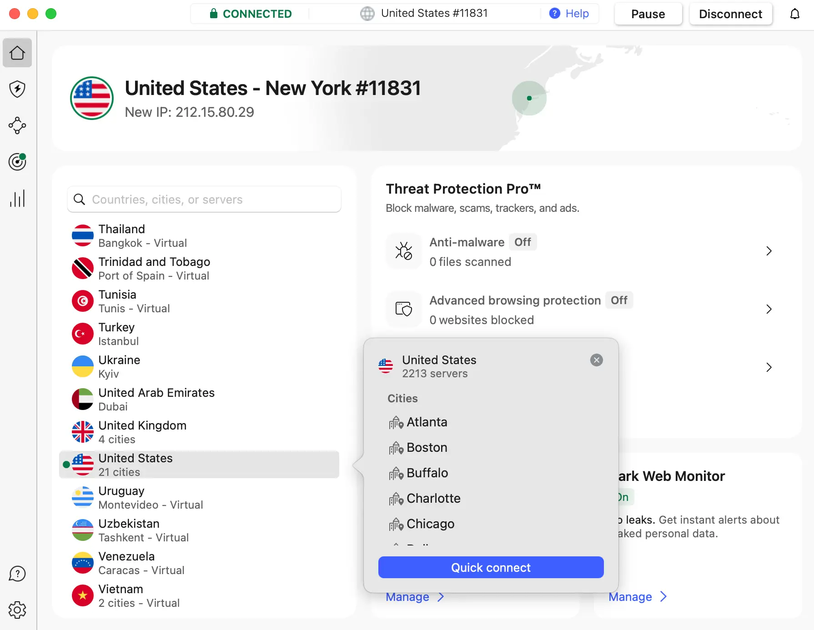
Task: Click the Ukraine flag icon
Action: (83, 366)
